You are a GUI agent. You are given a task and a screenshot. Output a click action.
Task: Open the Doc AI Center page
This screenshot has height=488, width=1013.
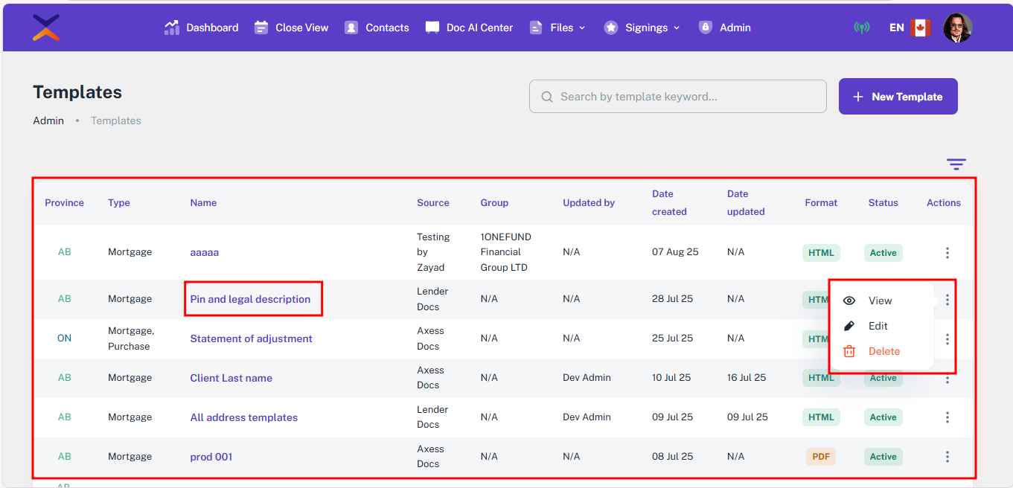pyautogui.click(x=470, y=28)
